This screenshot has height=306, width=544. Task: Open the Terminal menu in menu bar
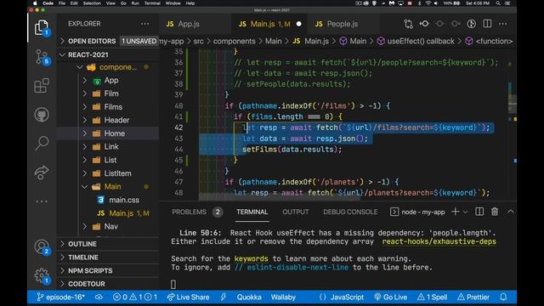pos(152,3)
